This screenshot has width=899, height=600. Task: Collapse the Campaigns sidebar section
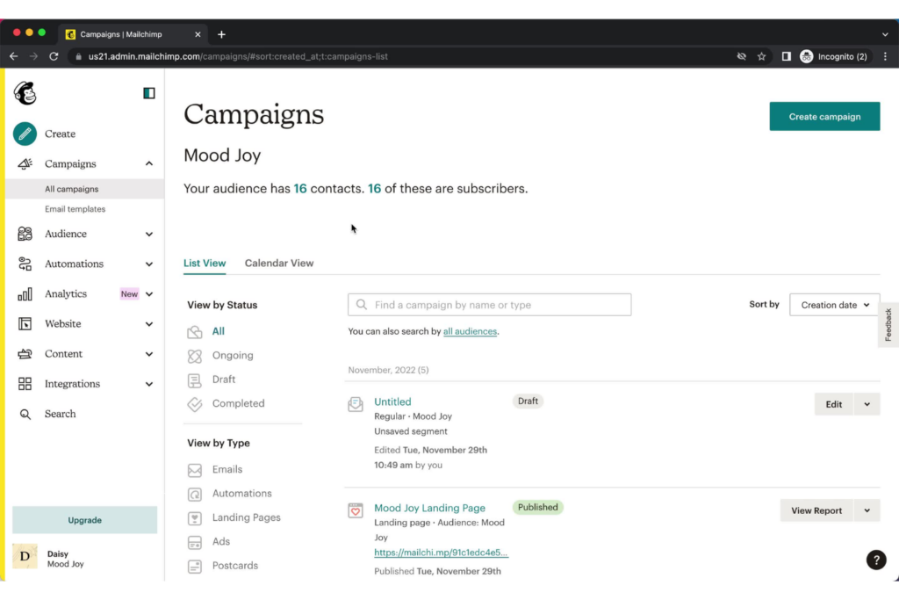(x=149, y=164)
